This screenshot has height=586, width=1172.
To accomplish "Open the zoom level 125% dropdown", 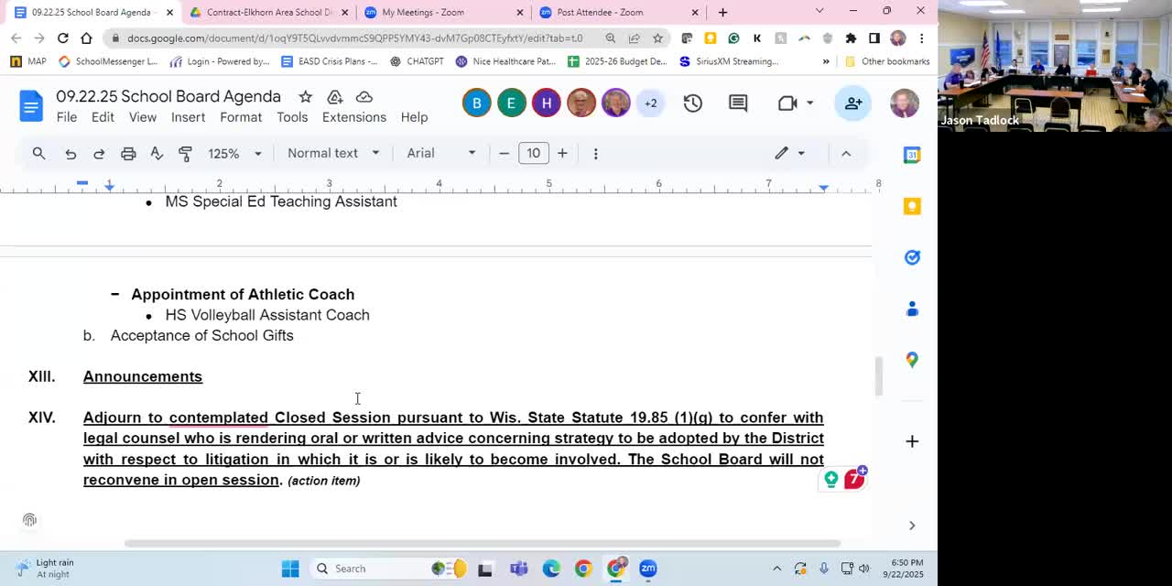I will (x=234, y=153).
